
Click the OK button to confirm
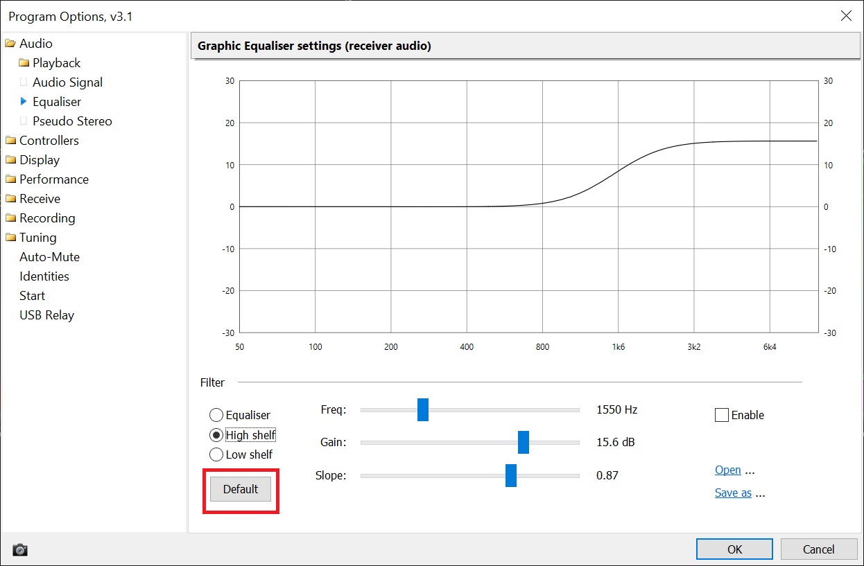click(x=734, y=549)
